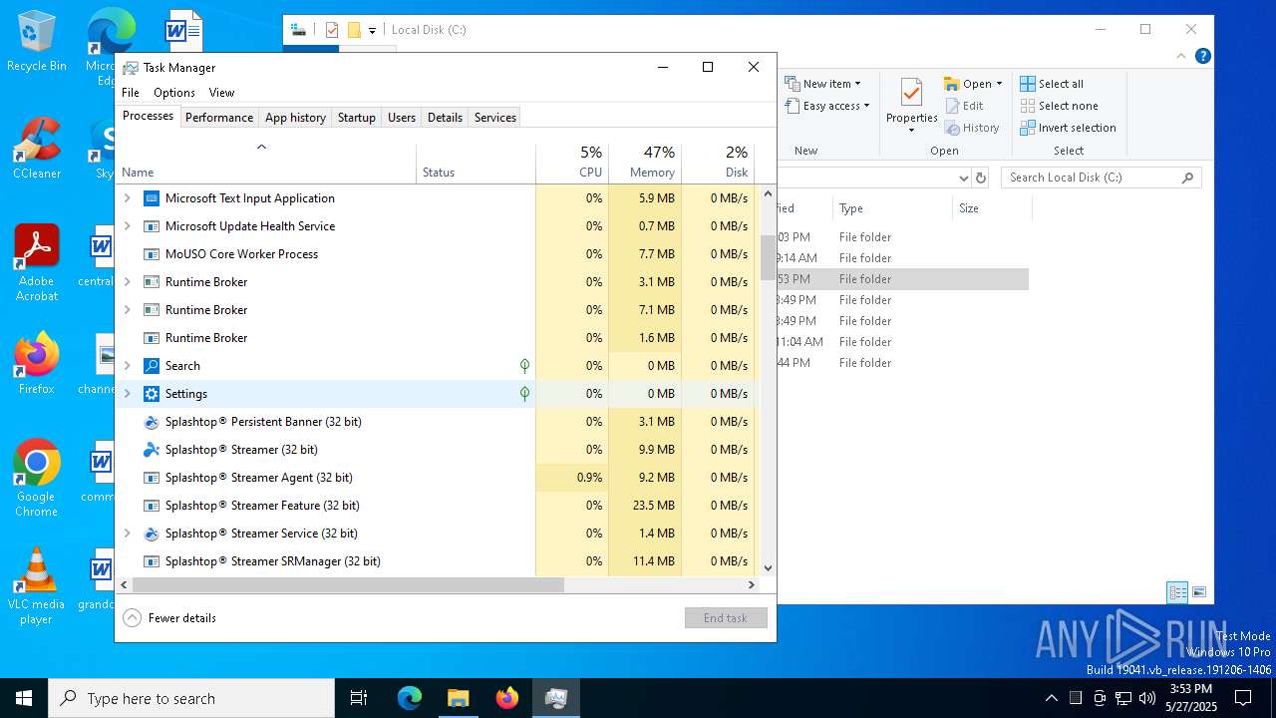
Task: Click the volume icon in system tray
Action: (1147, 698)
